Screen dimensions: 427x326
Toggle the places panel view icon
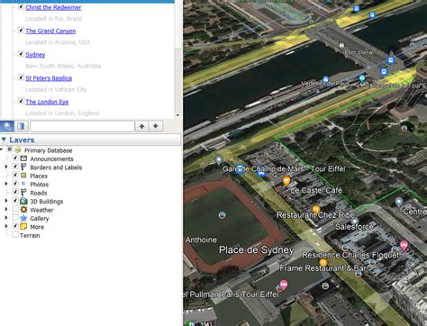pos(21,126)
